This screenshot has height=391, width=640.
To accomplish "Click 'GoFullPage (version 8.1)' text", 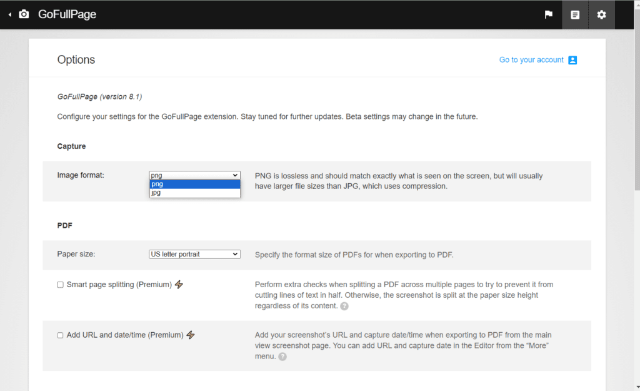I will point(99,97).
